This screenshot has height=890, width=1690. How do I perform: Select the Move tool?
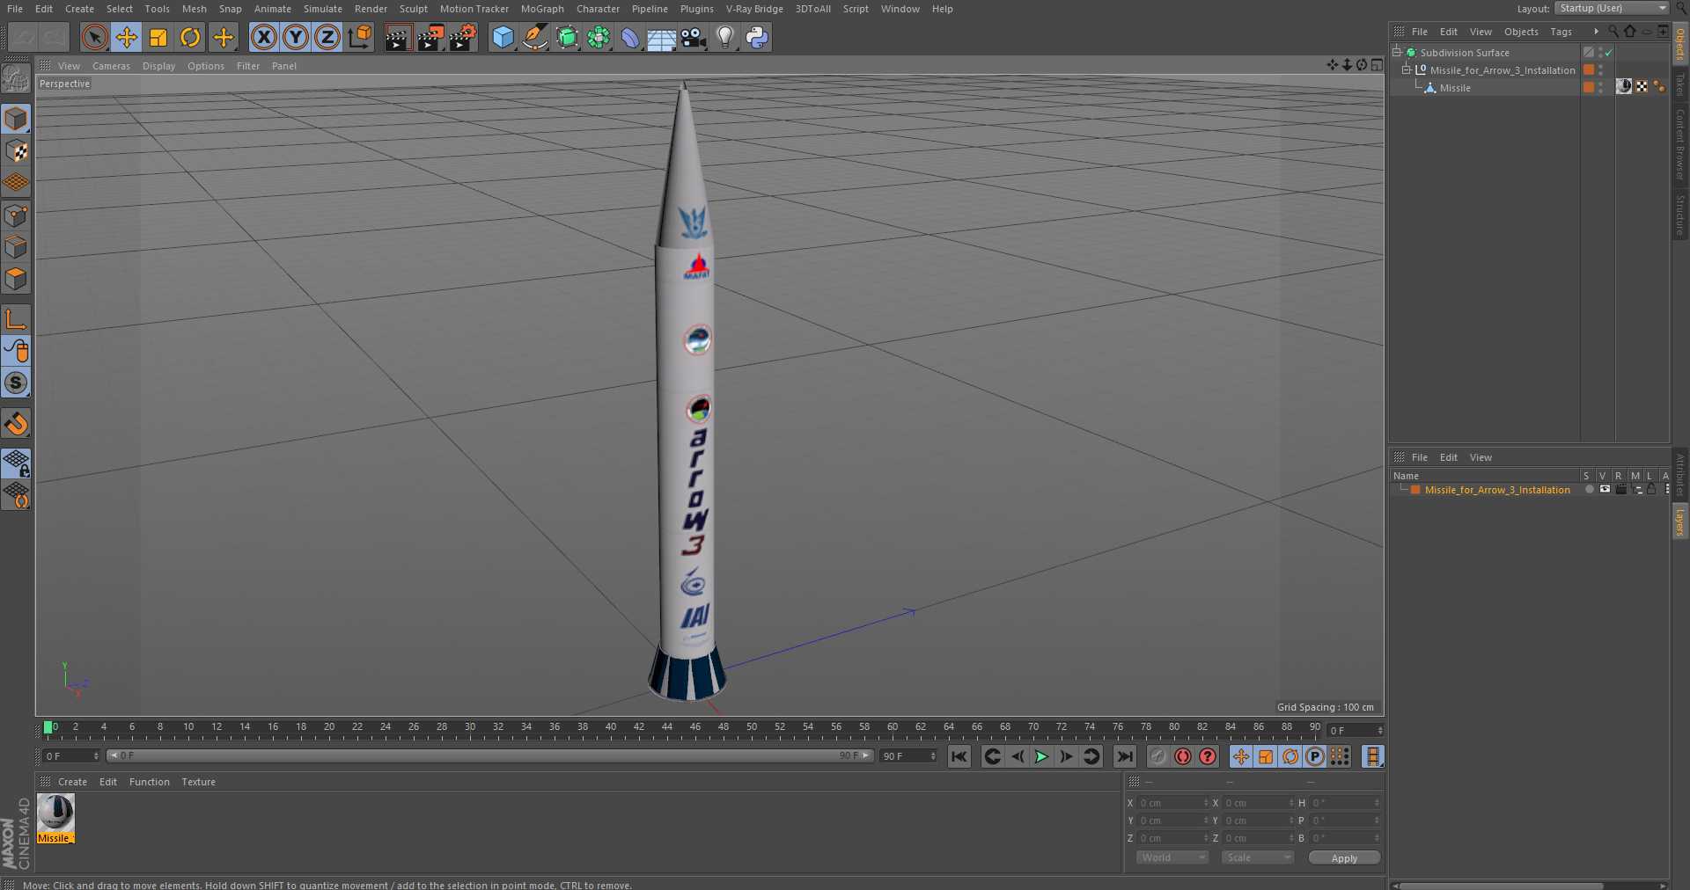coord(127,37)
